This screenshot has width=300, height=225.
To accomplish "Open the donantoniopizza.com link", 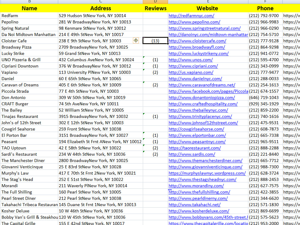I will 202,98.
